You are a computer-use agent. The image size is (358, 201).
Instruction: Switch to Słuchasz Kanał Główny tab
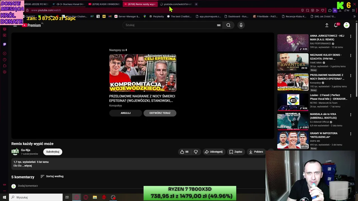tap(69, 4)
